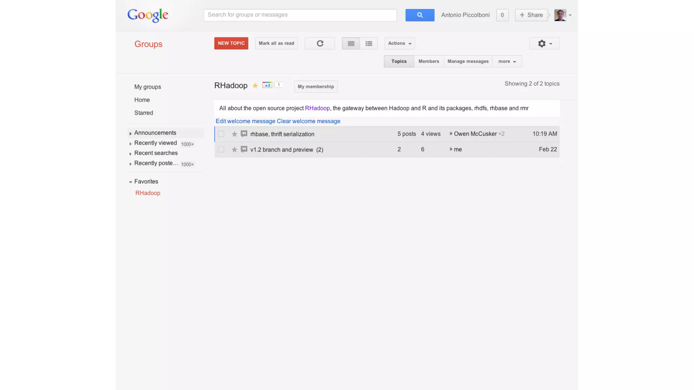Switch to the Members tab
This screenshot has height=390, width=694.
coord(429,61)
